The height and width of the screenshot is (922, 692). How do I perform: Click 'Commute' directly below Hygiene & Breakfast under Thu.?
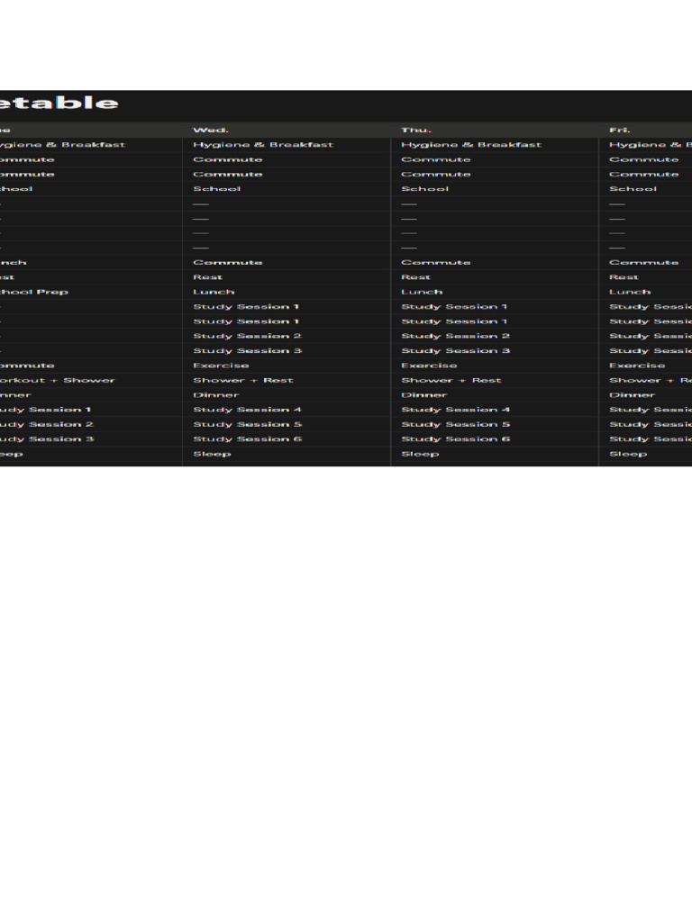click(x=436, y=159)
